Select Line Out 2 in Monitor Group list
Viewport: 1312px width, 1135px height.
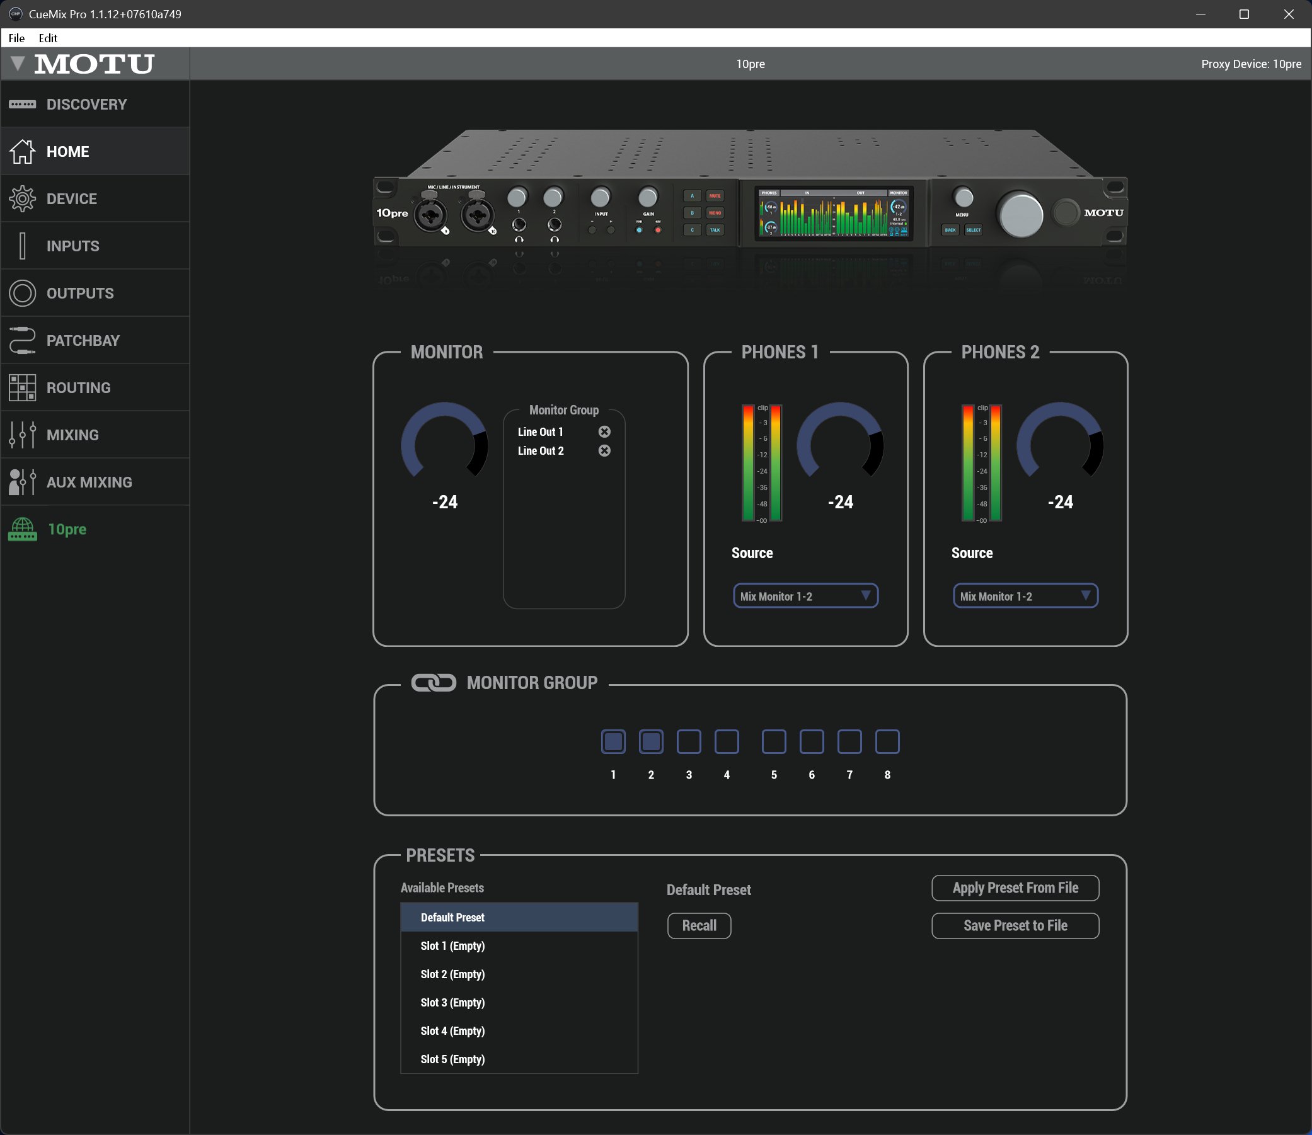point(541,450)
